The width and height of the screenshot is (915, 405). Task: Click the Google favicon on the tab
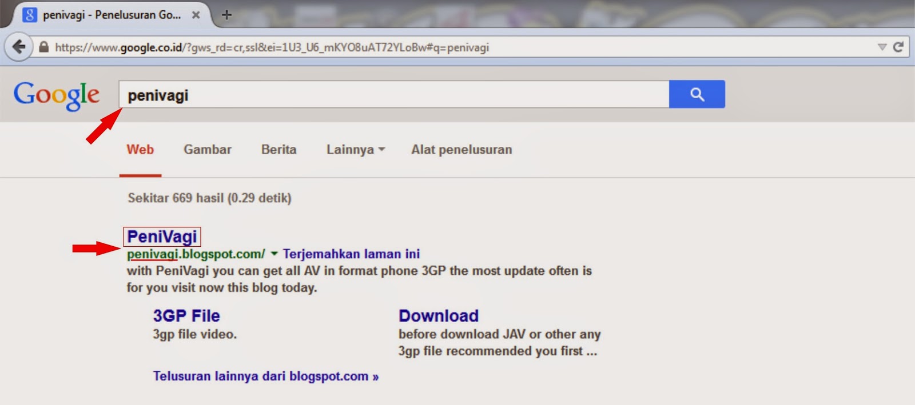tap(30, 15)
